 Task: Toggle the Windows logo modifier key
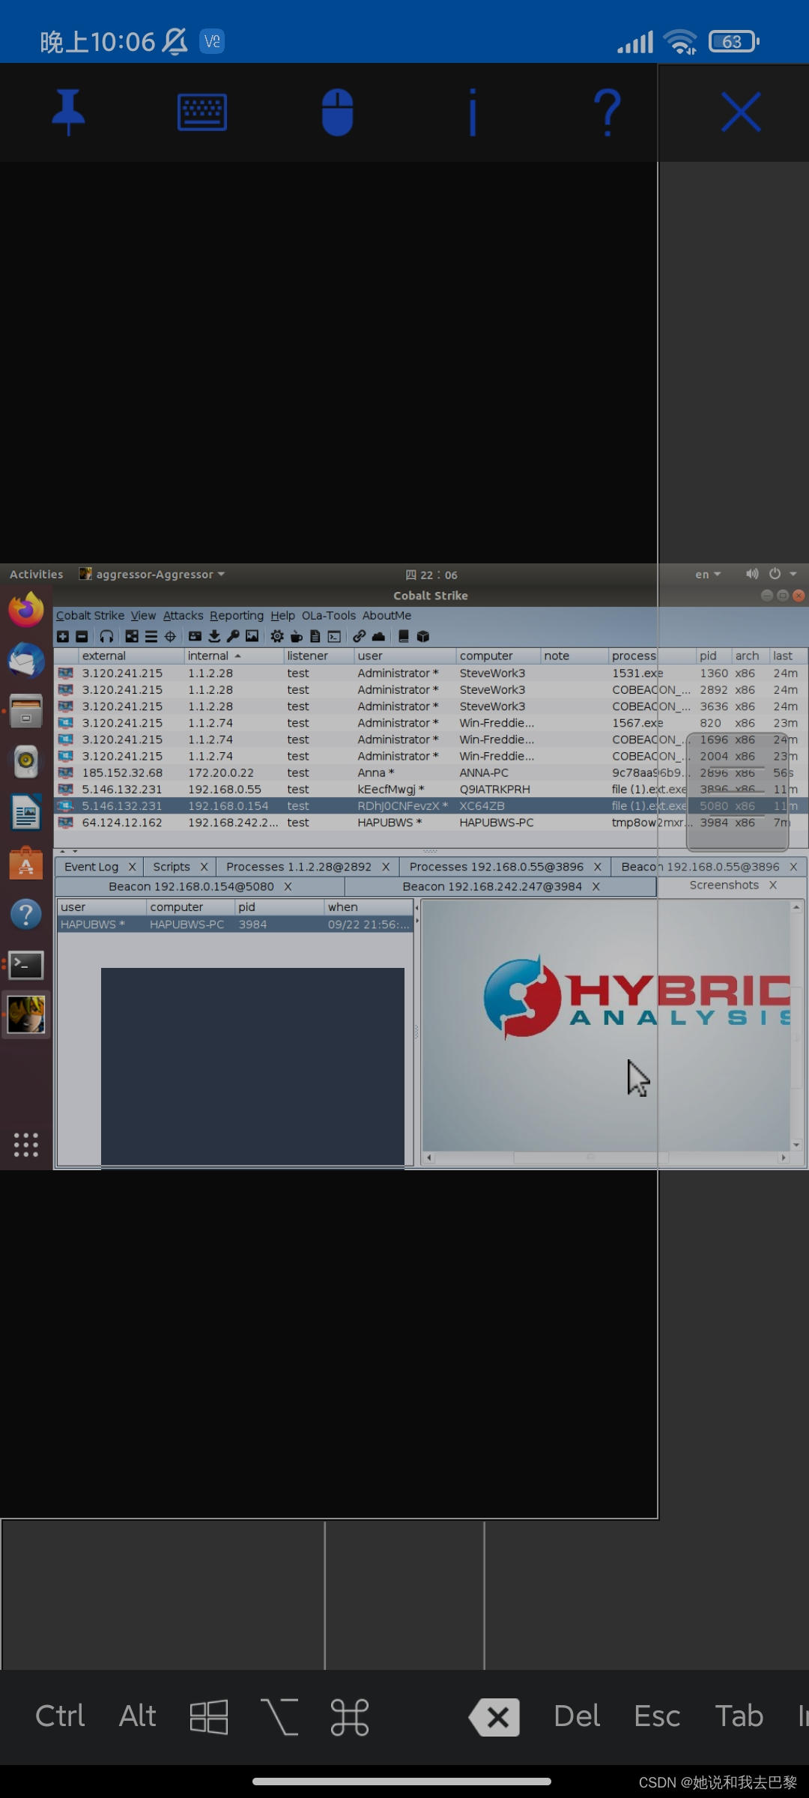point(209,1716)
